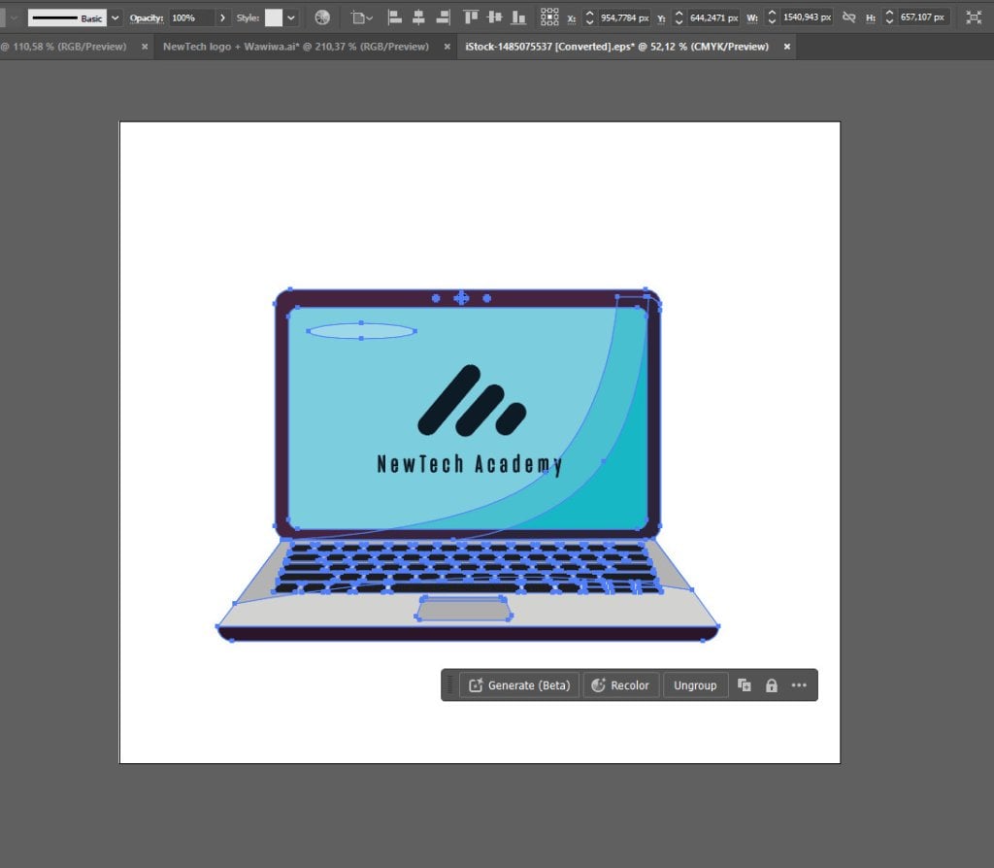Click the Ungroup button

(x=695, y=685)
